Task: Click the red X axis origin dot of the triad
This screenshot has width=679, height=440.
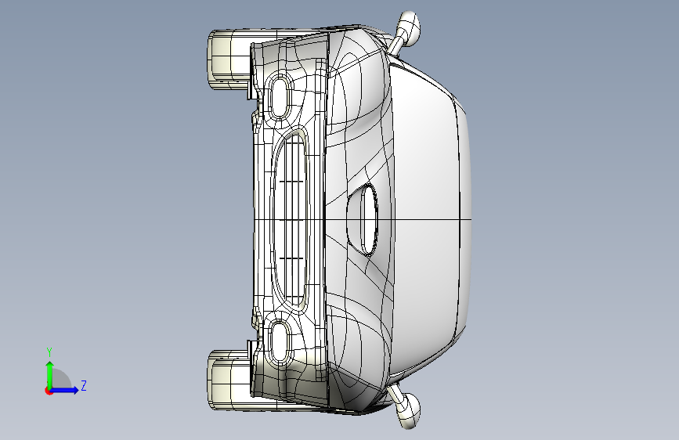Action: pyautogui.click(x=49, y=391)
